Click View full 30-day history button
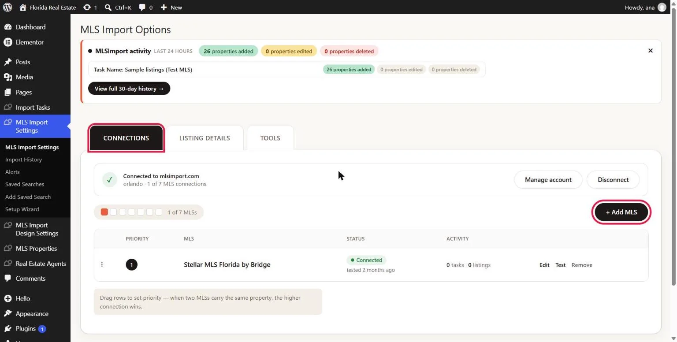 click(129, 89)
